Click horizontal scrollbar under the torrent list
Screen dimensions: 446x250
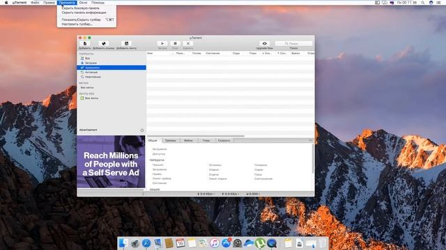point(196,136)
